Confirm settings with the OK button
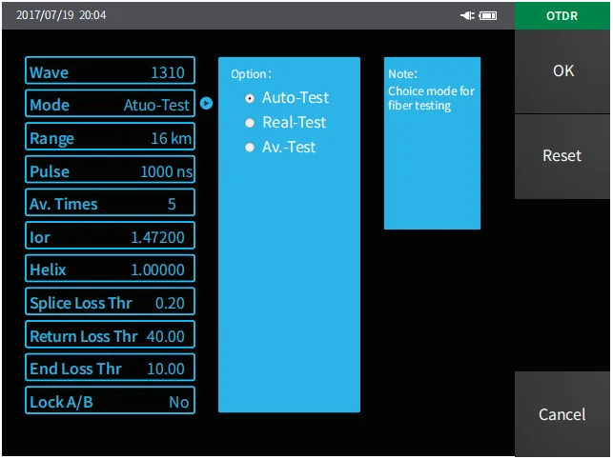This screenshot has height=459, width=613. point(562,71)
